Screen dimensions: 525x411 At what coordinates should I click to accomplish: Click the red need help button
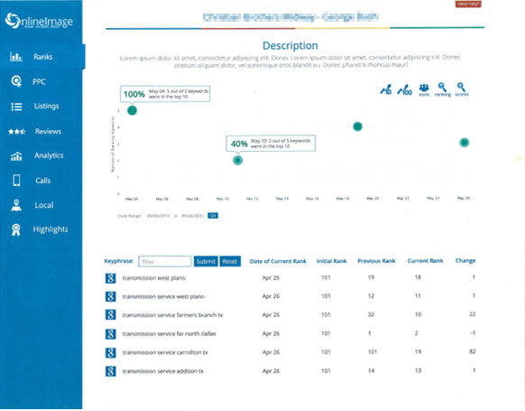click(468, 4)
